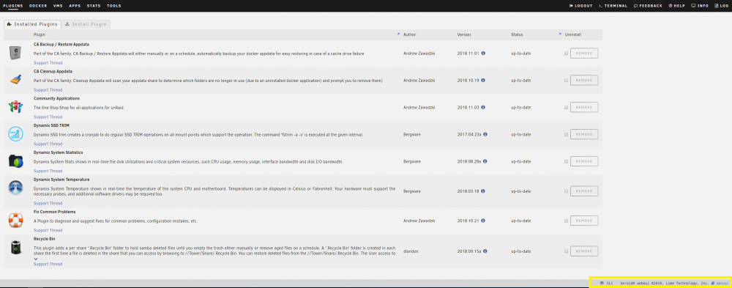Tick uninstall checkbox for Dynamix System Temperature
The height and width of the screenshot is (288, 732).
point(567,191)
